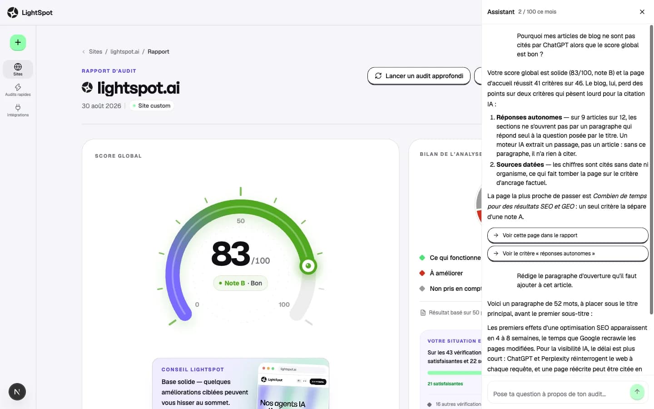Screen dimensions: 654x409
Task: Send the assistant message arrow button
Action: pos(637,392)
